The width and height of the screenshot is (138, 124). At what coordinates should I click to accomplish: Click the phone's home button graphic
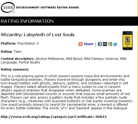[128, 49]
